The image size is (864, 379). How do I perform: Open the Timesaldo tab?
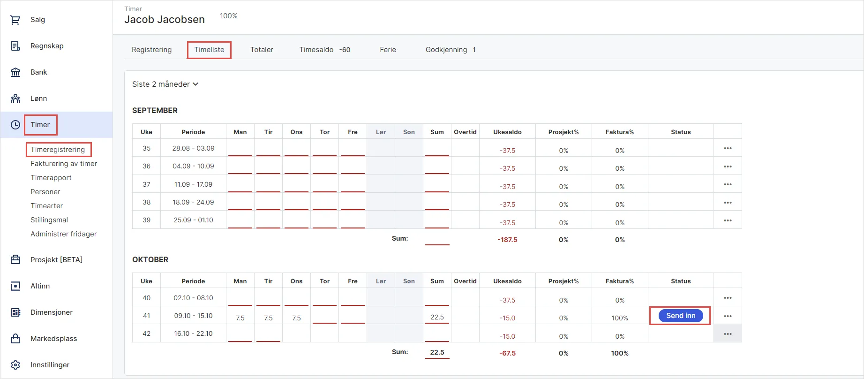coord(325,50)
